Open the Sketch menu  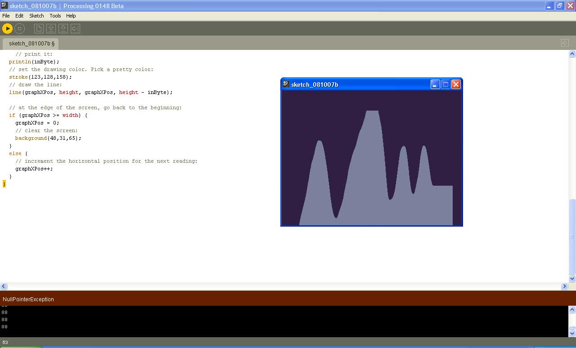point(36,16)
